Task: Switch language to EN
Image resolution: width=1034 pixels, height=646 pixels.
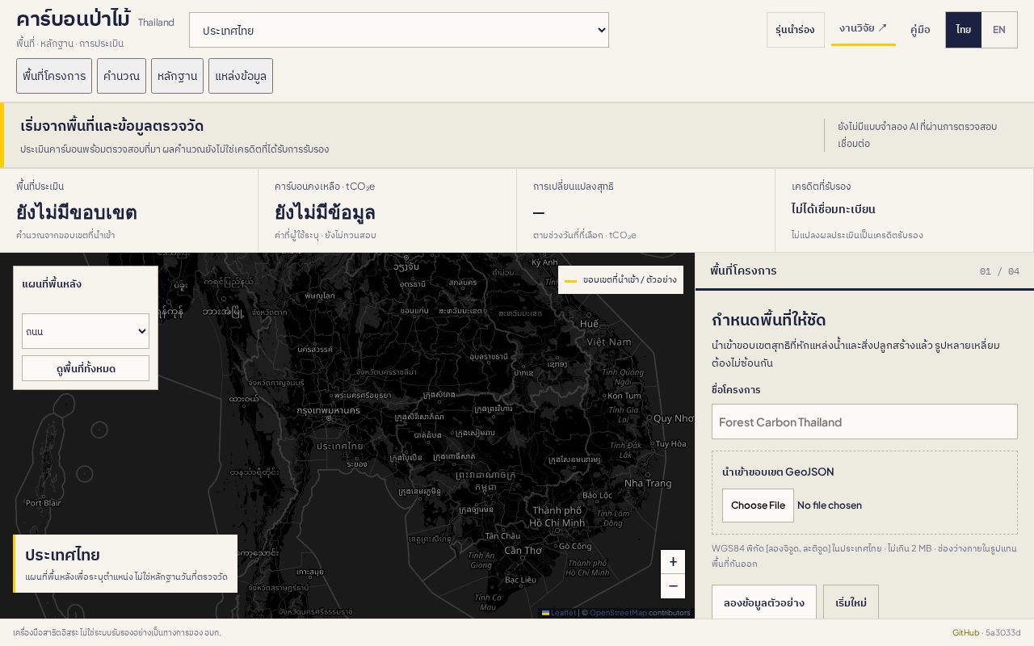Action: coord(999,30)
